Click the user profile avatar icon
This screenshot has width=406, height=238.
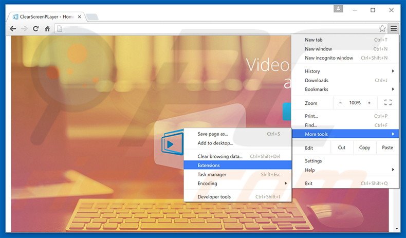tap(338, 9)
